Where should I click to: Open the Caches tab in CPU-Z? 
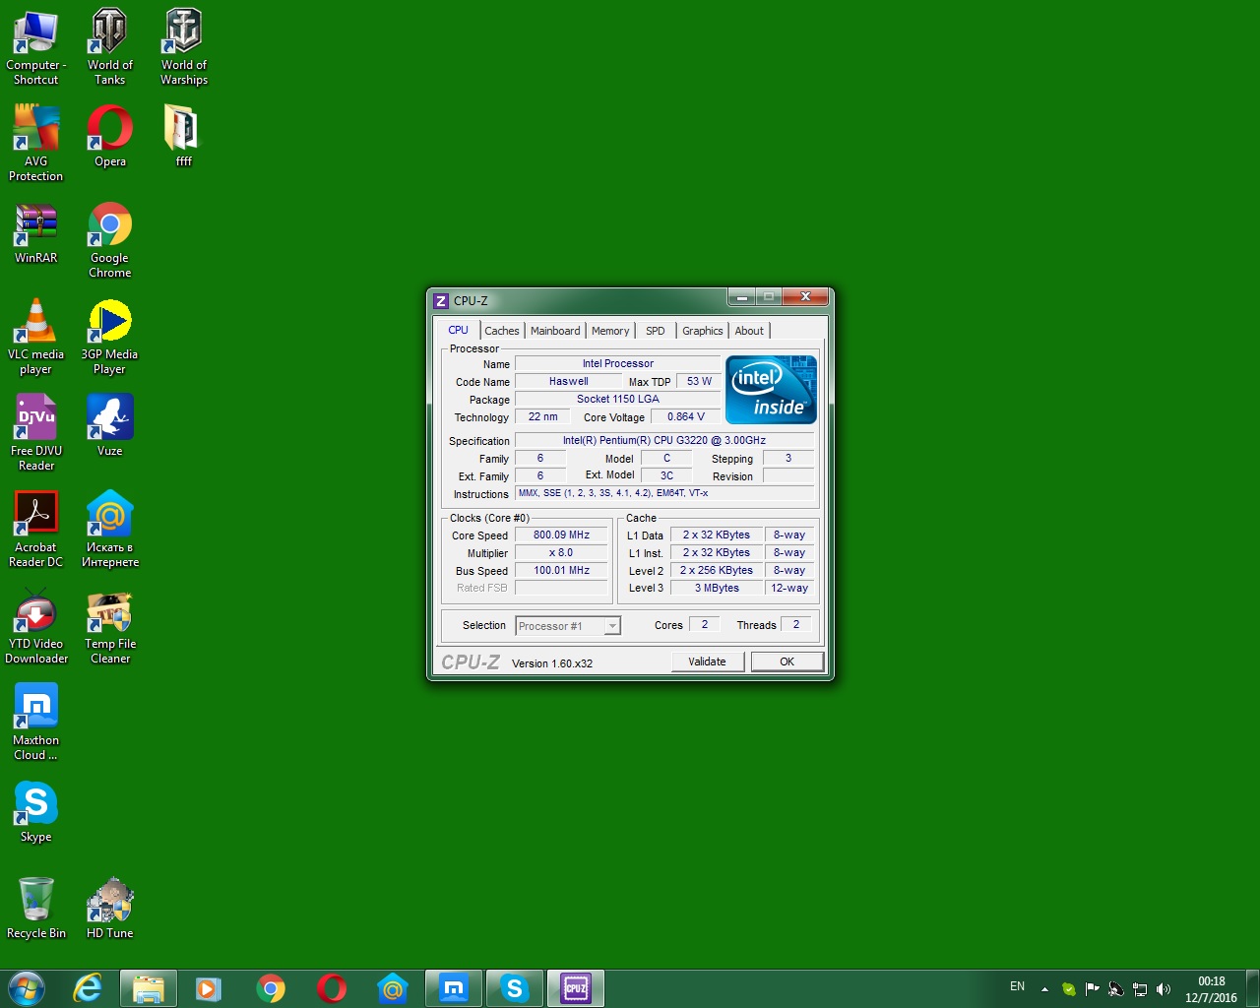pos(502,331)
